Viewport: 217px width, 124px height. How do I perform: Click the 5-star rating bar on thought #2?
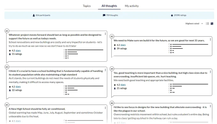point(190,44)
